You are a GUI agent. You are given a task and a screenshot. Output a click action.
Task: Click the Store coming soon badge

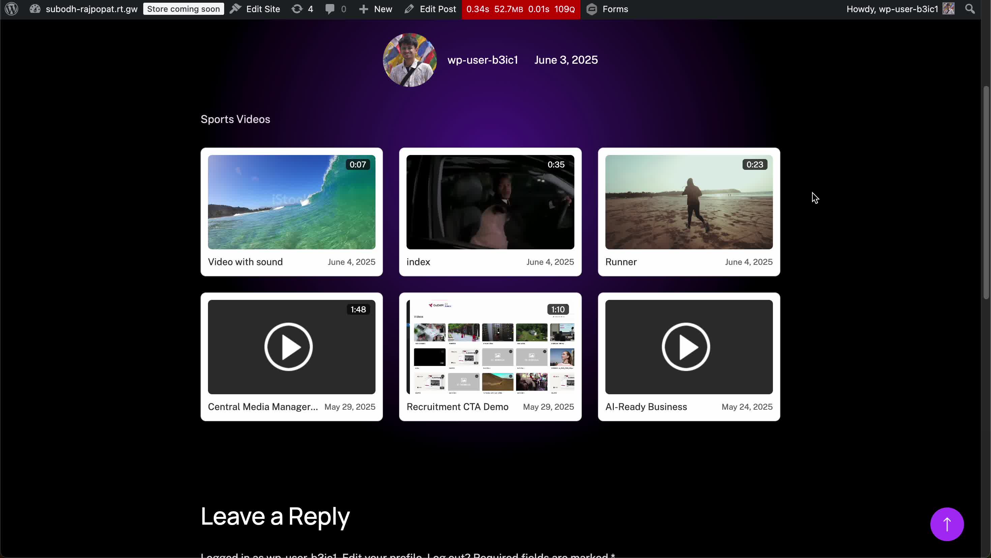(x=183, y=9)
